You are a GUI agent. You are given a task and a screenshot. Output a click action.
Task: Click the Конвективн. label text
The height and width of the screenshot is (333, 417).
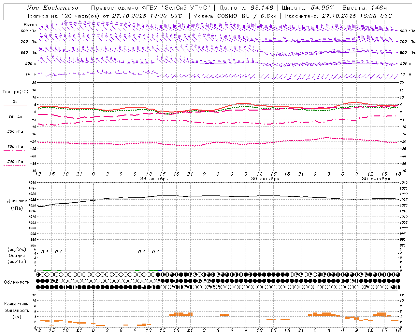[x=17, y=304]
